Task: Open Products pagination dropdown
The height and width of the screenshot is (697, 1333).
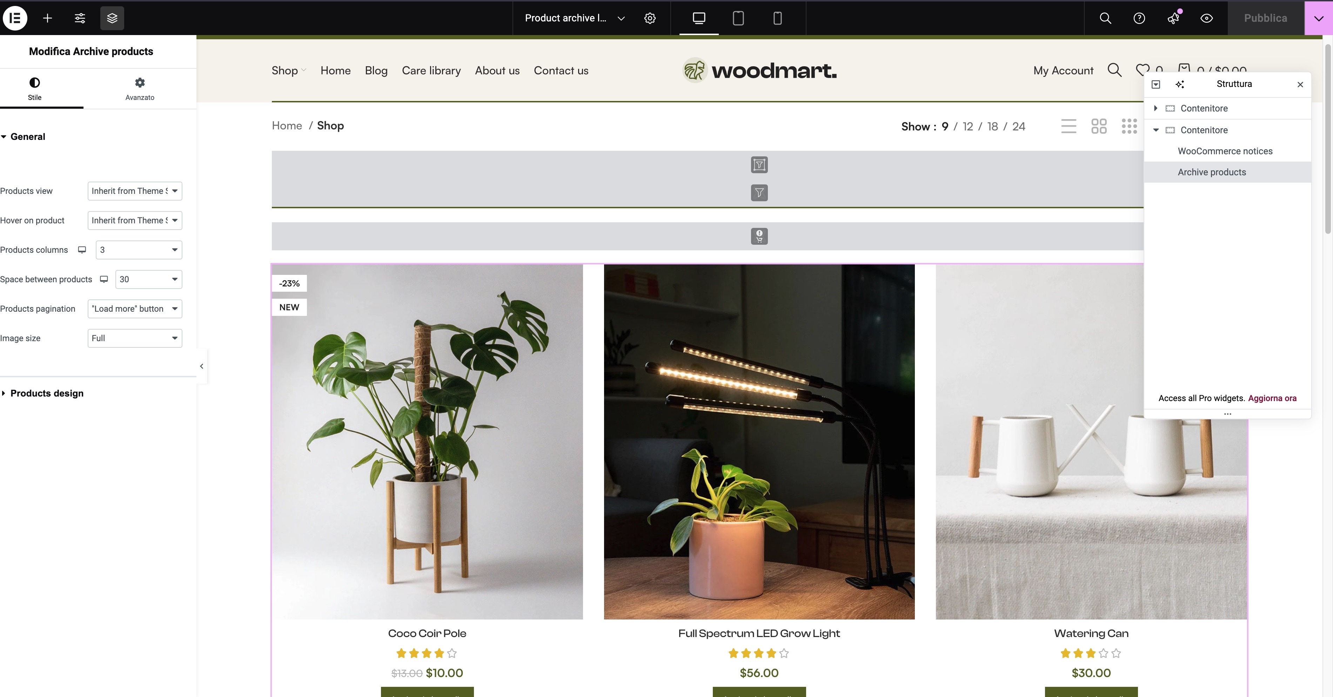Action: pos(135,309)
